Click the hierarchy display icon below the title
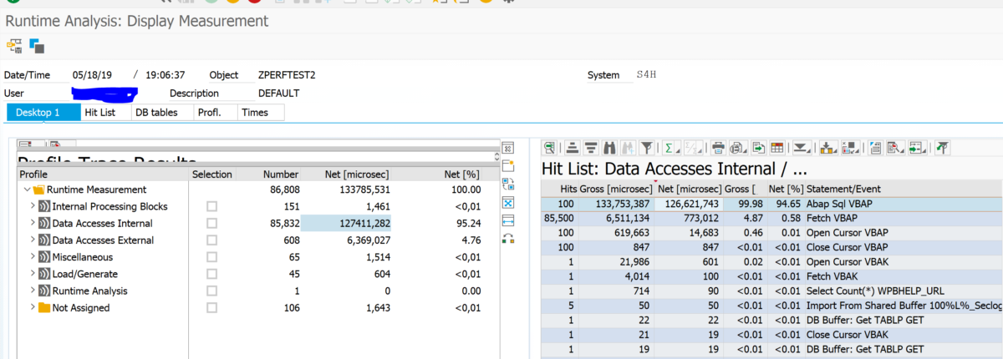Image resolution: width=1003 pixels, height=359 pixels. (x=15, y=45)
